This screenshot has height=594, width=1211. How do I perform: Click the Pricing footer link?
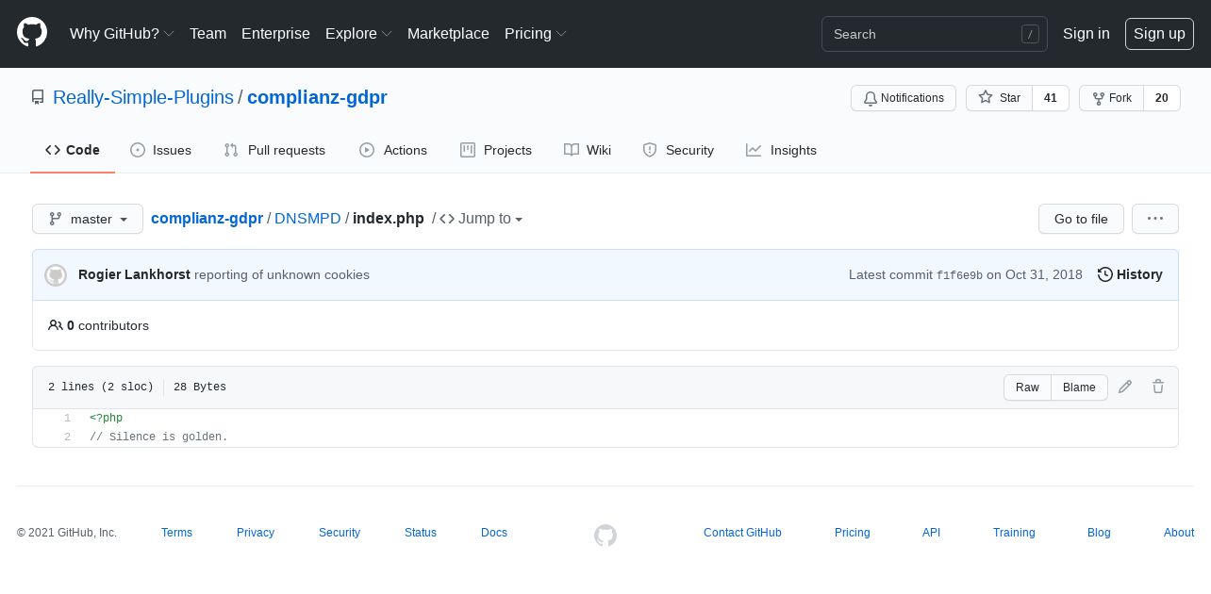pyautogui.click(x=853, y=533)
